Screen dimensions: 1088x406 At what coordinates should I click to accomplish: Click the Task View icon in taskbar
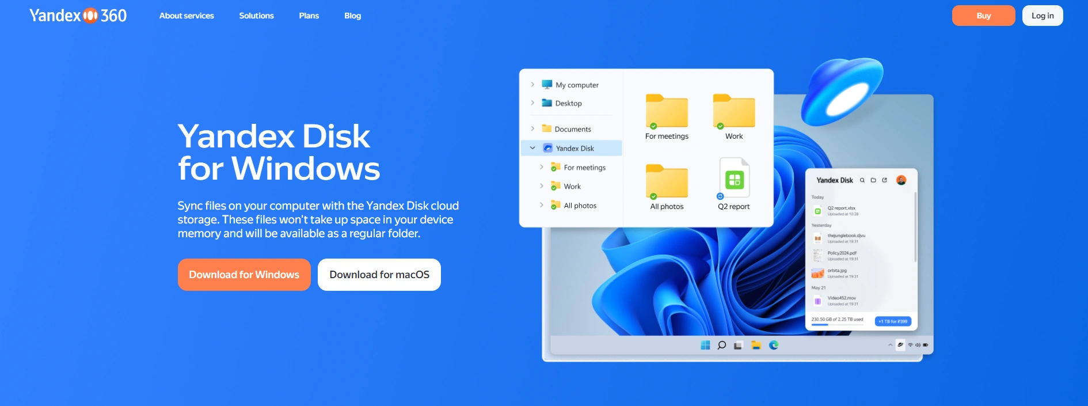coord(739,345)
